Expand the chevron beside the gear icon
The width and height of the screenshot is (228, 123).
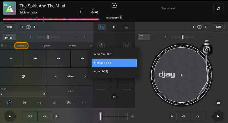6,46
